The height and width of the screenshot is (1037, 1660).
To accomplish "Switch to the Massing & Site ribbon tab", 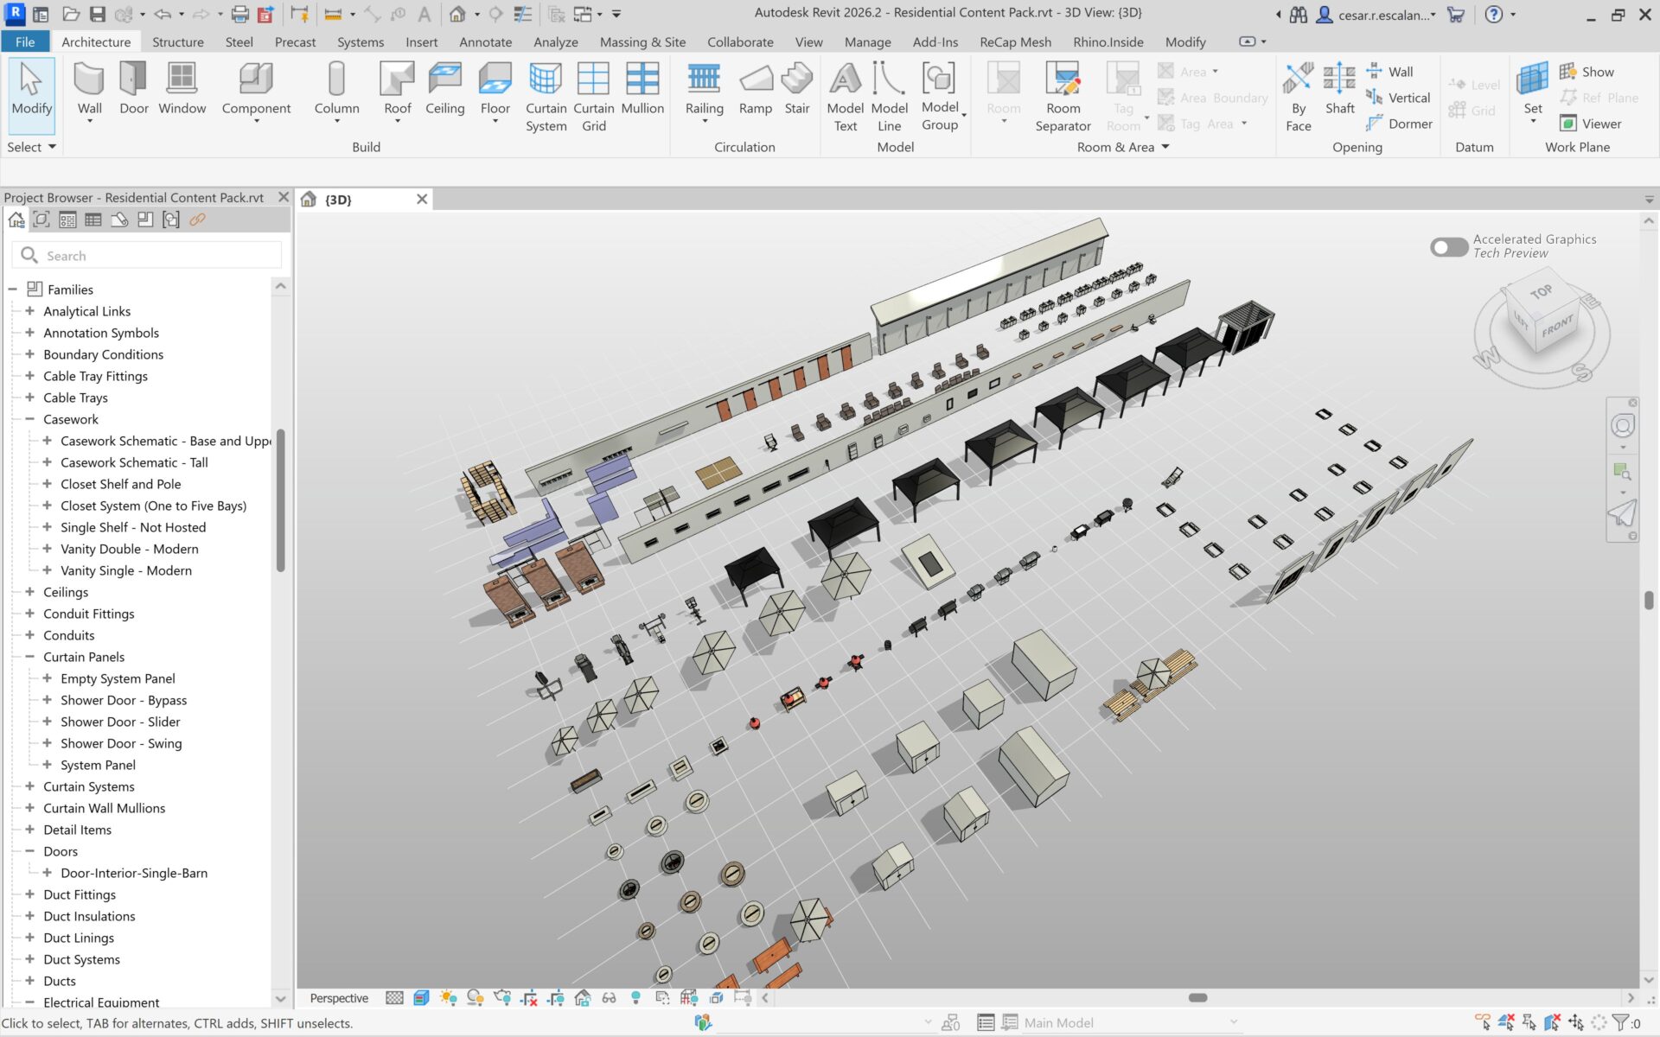I will [642, 41].
